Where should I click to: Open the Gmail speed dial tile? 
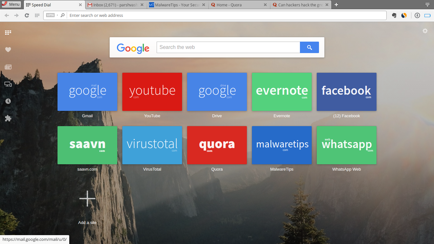tap(87, 92)
